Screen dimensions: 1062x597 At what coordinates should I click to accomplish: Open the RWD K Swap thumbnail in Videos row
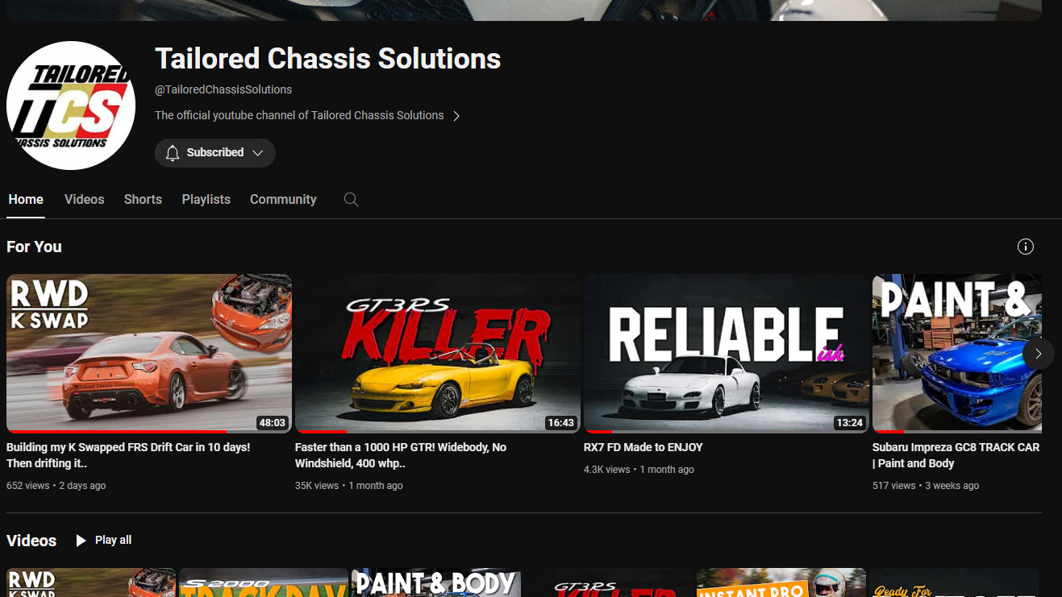tap(91, 582)
